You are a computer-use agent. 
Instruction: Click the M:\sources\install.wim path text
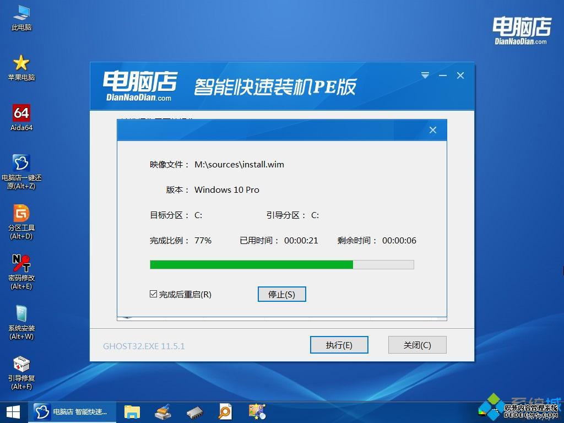(239, 165)
